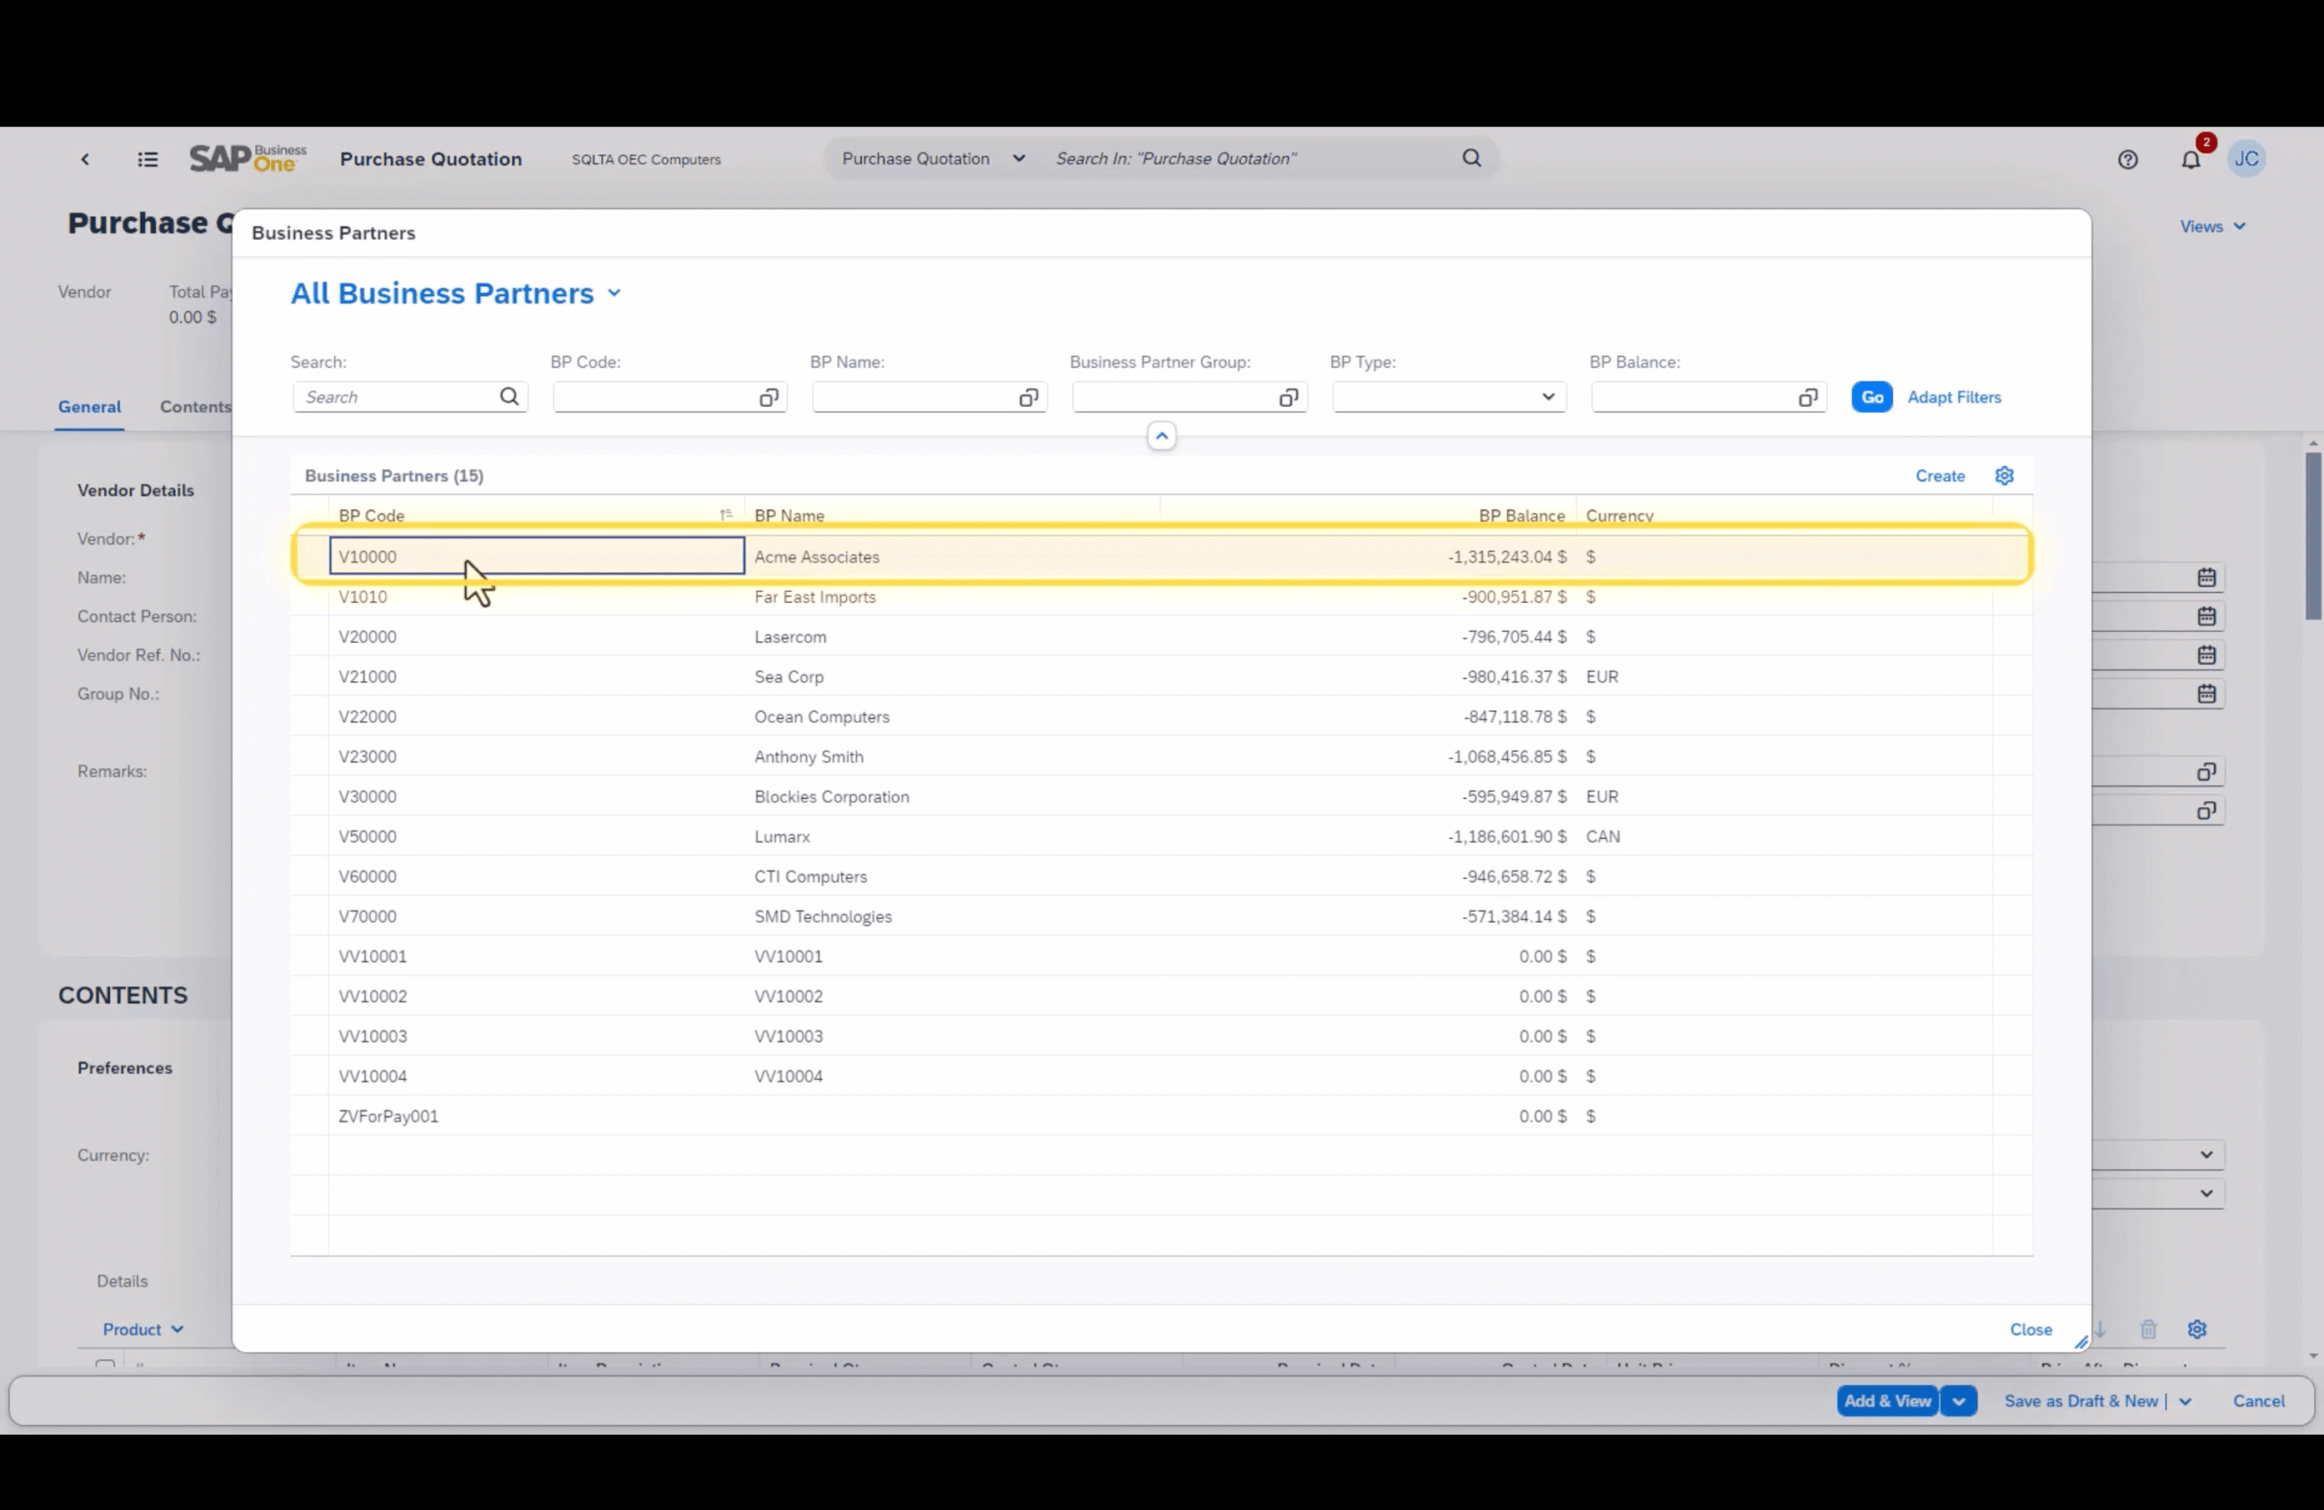Click Add & View button
Viewport: 2324px width, 1510px height.
click(x=1886, y=1401)
